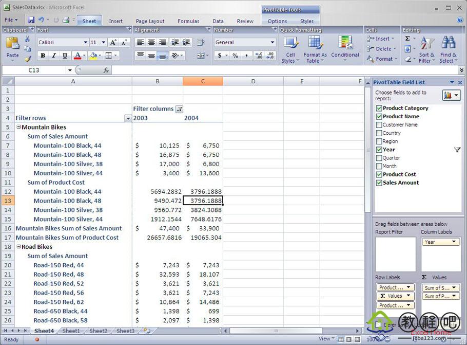Open Year dropdown in Column Labels

[454, 242]
